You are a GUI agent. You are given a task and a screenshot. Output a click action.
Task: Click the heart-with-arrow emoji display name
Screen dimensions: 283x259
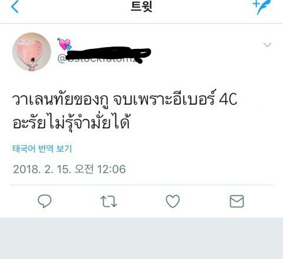(65, 44)
